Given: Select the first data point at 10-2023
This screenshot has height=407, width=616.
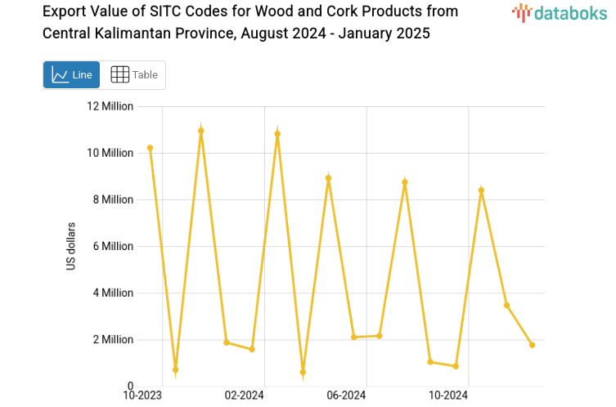Looking at the screenshot, I should click(x=150, y=148).
